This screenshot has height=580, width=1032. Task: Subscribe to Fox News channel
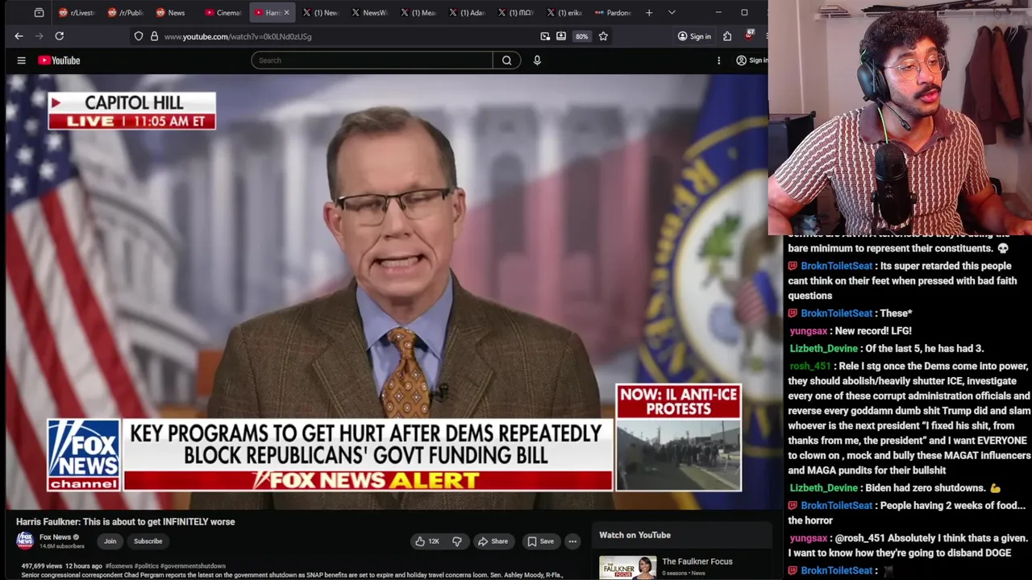(148, 541)
